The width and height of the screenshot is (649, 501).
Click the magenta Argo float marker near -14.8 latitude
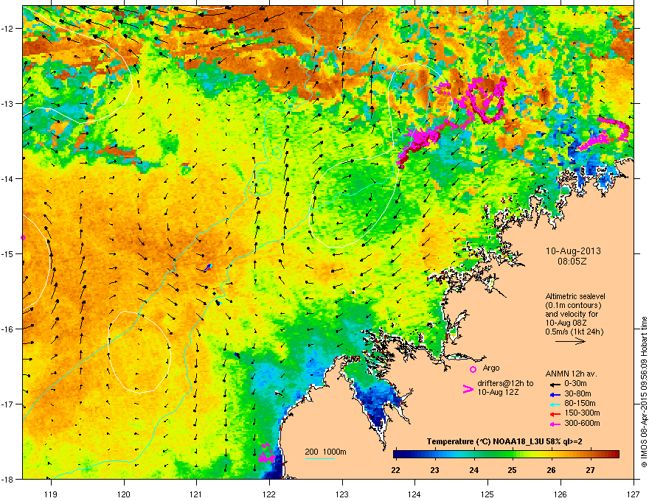[23, 238]
